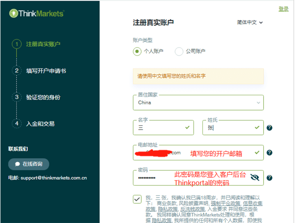295x223 pixels.
Task: Open help icon beside password field
Action: [x=269, y=178]
